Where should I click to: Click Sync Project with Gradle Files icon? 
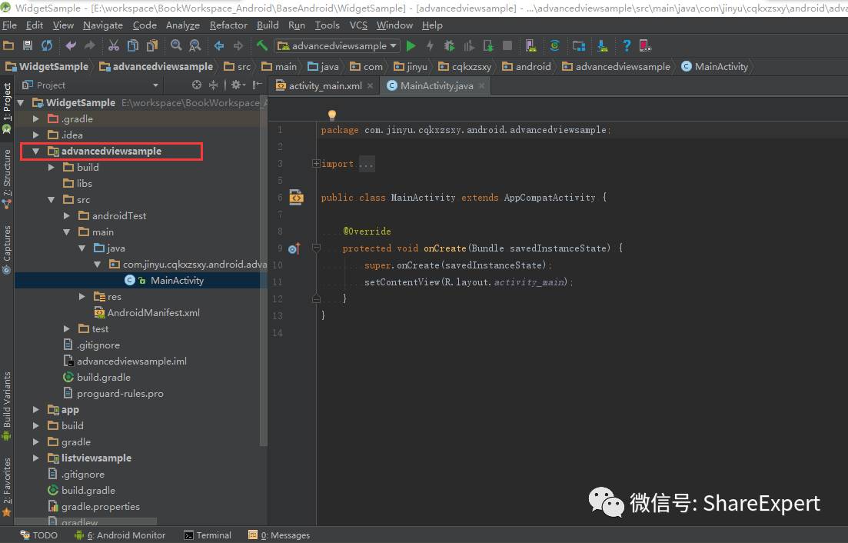coord(554,46)
